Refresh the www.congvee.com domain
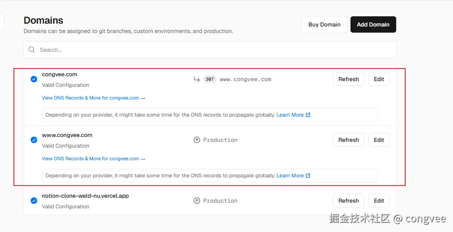This screenshot has width=453, height=232. coord(348,140)
